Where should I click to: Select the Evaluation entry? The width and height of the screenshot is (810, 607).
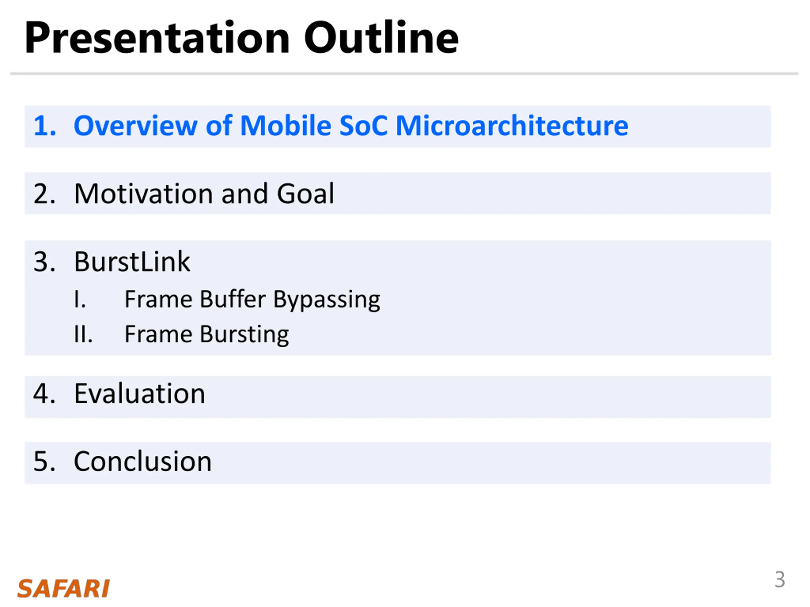click(x=140, y=394)
